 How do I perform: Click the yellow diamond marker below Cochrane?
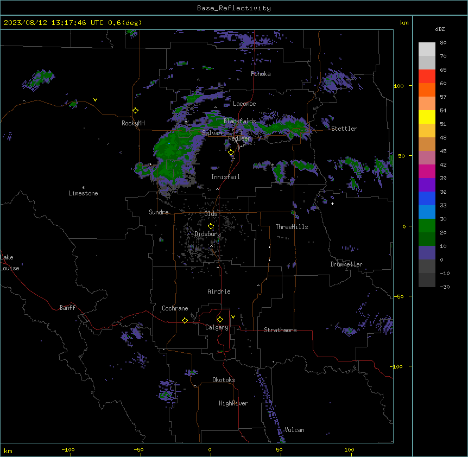point(185,320)
